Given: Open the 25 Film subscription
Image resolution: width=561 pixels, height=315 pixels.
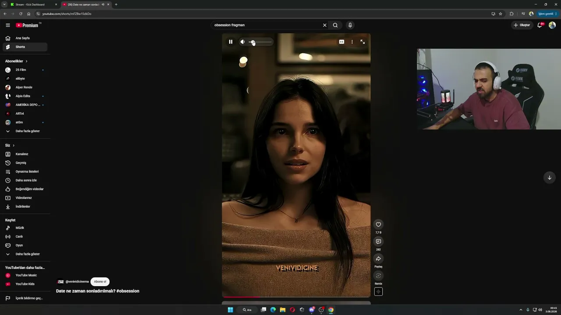Looking at the screenshot, I should click(25, 70).
